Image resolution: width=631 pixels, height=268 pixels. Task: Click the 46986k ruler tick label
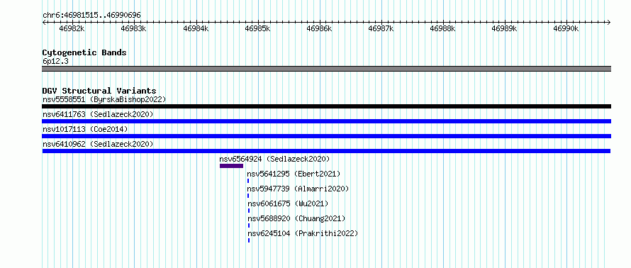(319, 28)
